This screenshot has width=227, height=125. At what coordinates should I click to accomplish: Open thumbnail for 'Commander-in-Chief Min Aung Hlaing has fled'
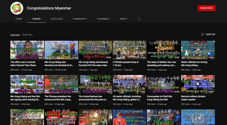[164, 84]
